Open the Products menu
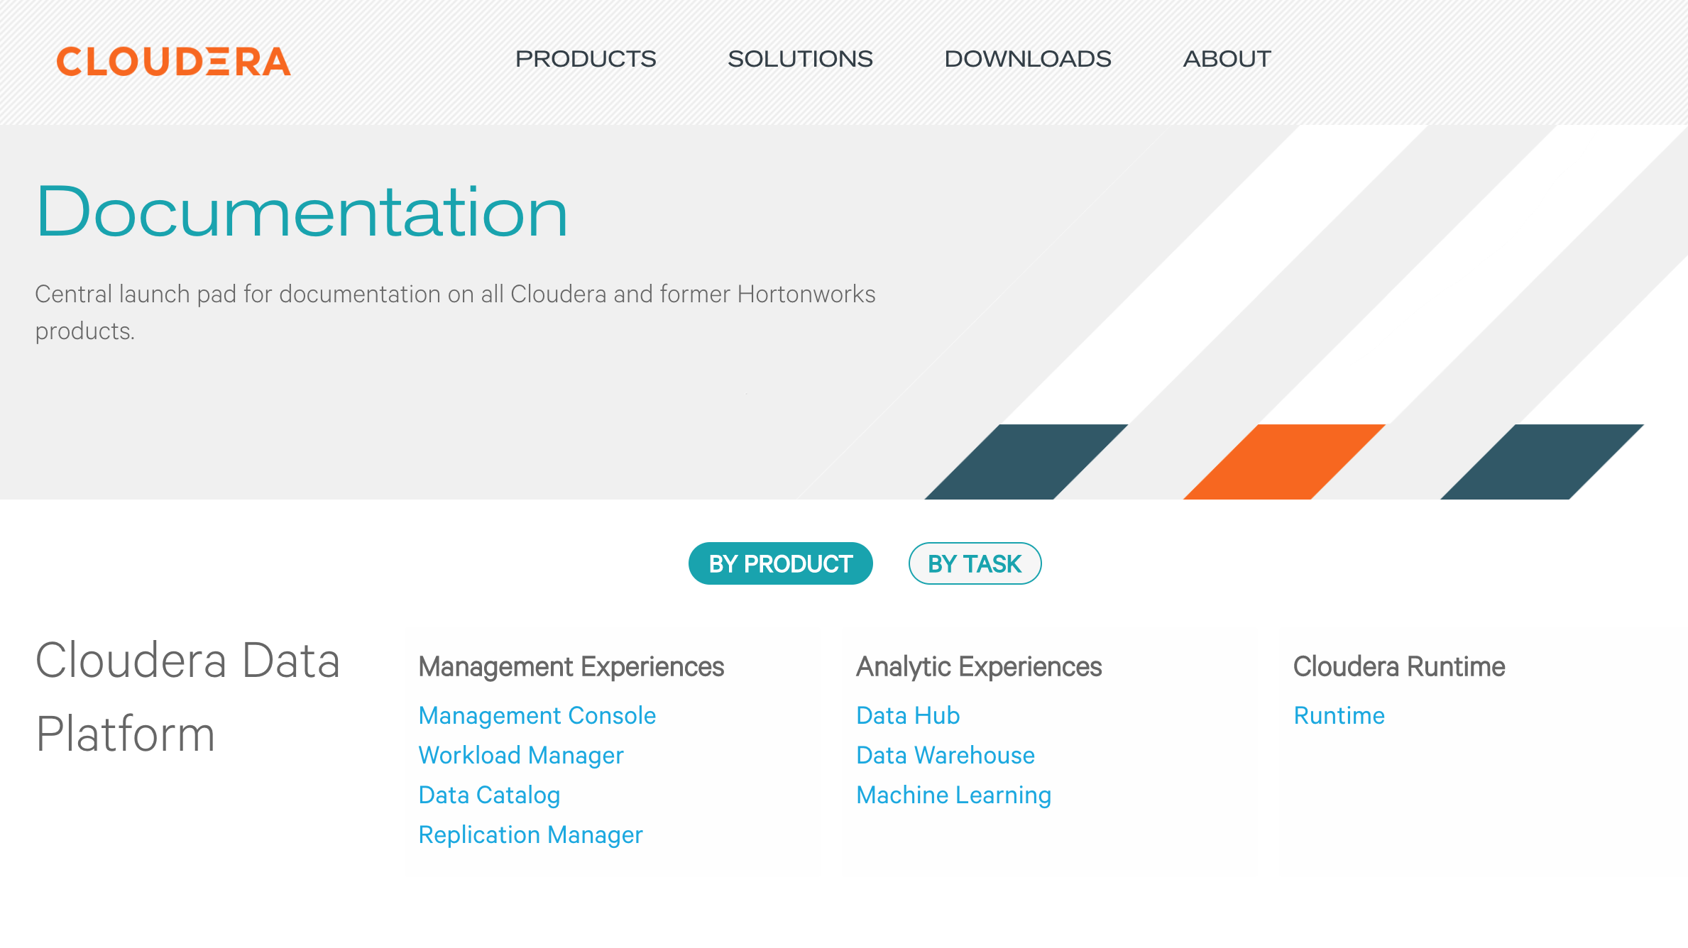1688x948 pixels. pyautogui.click(x=586, y=59)
